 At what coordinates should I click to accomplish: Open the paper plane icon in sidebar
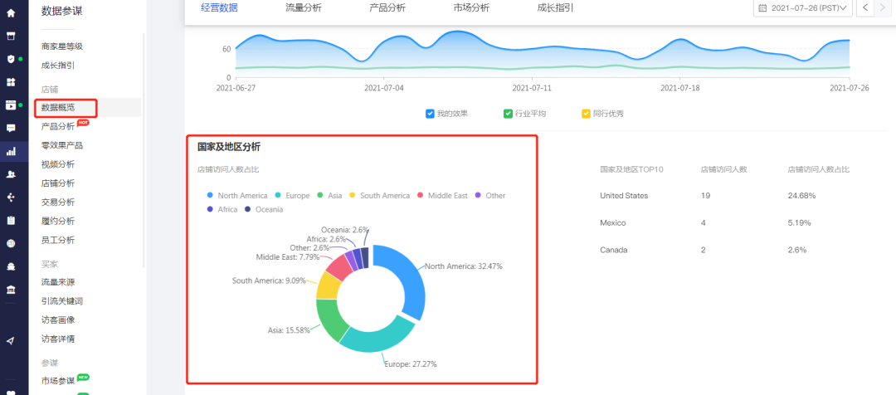(x=11, y=340)
